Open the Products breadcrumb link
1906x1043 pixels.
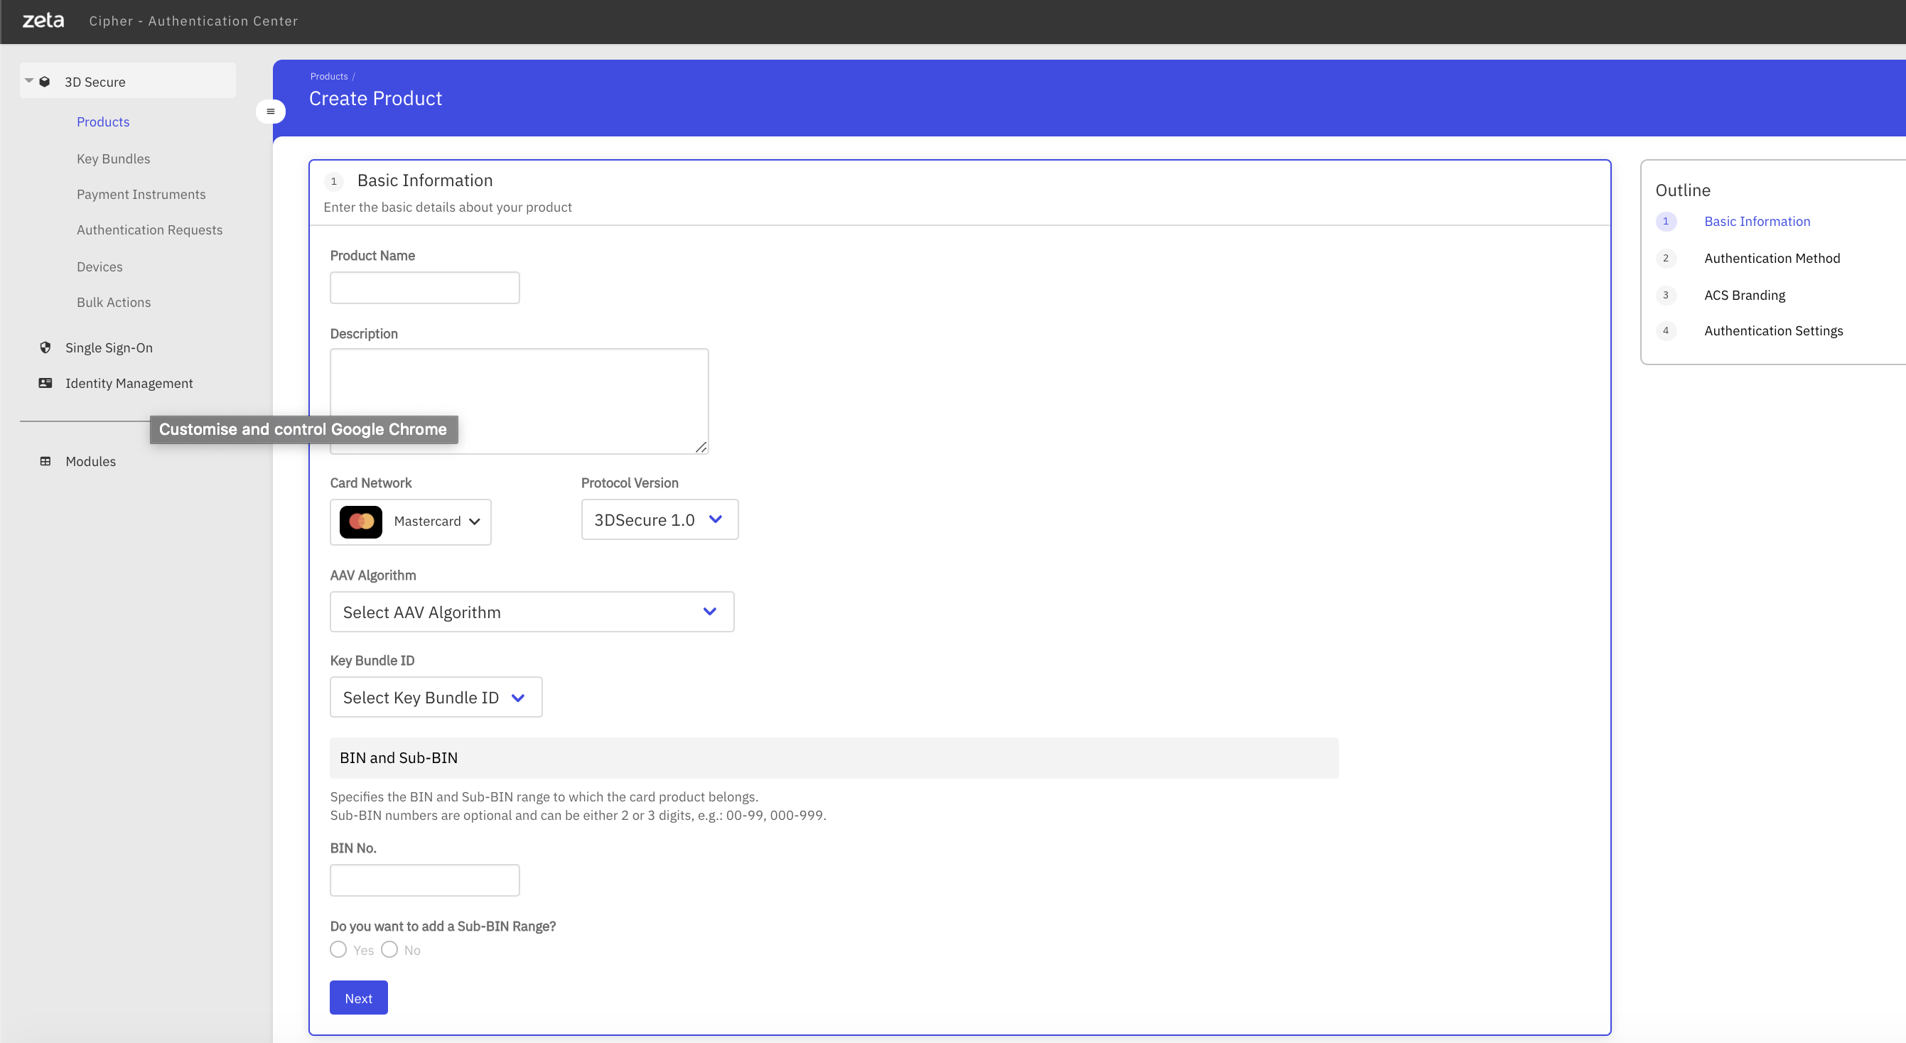[x=328, y=75]
